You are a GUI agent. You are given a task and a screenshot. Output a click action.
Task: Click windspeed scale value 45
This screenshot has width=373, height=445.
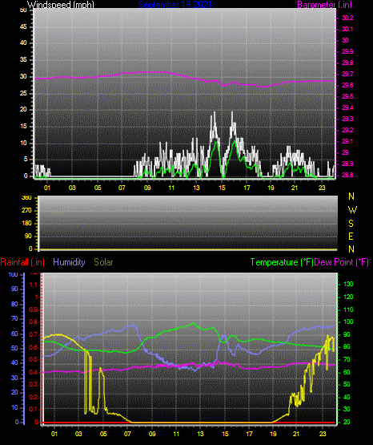(23, 26)
